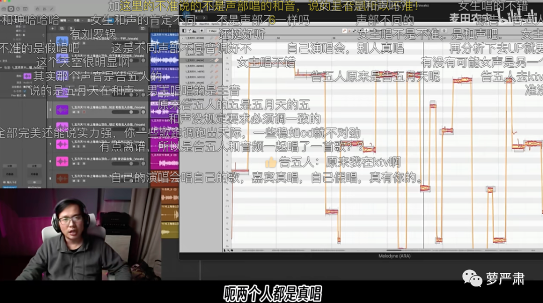Select the lowest note blob near bar 58
This screenshot has height=303, width=543.
[x=339, y=240]
